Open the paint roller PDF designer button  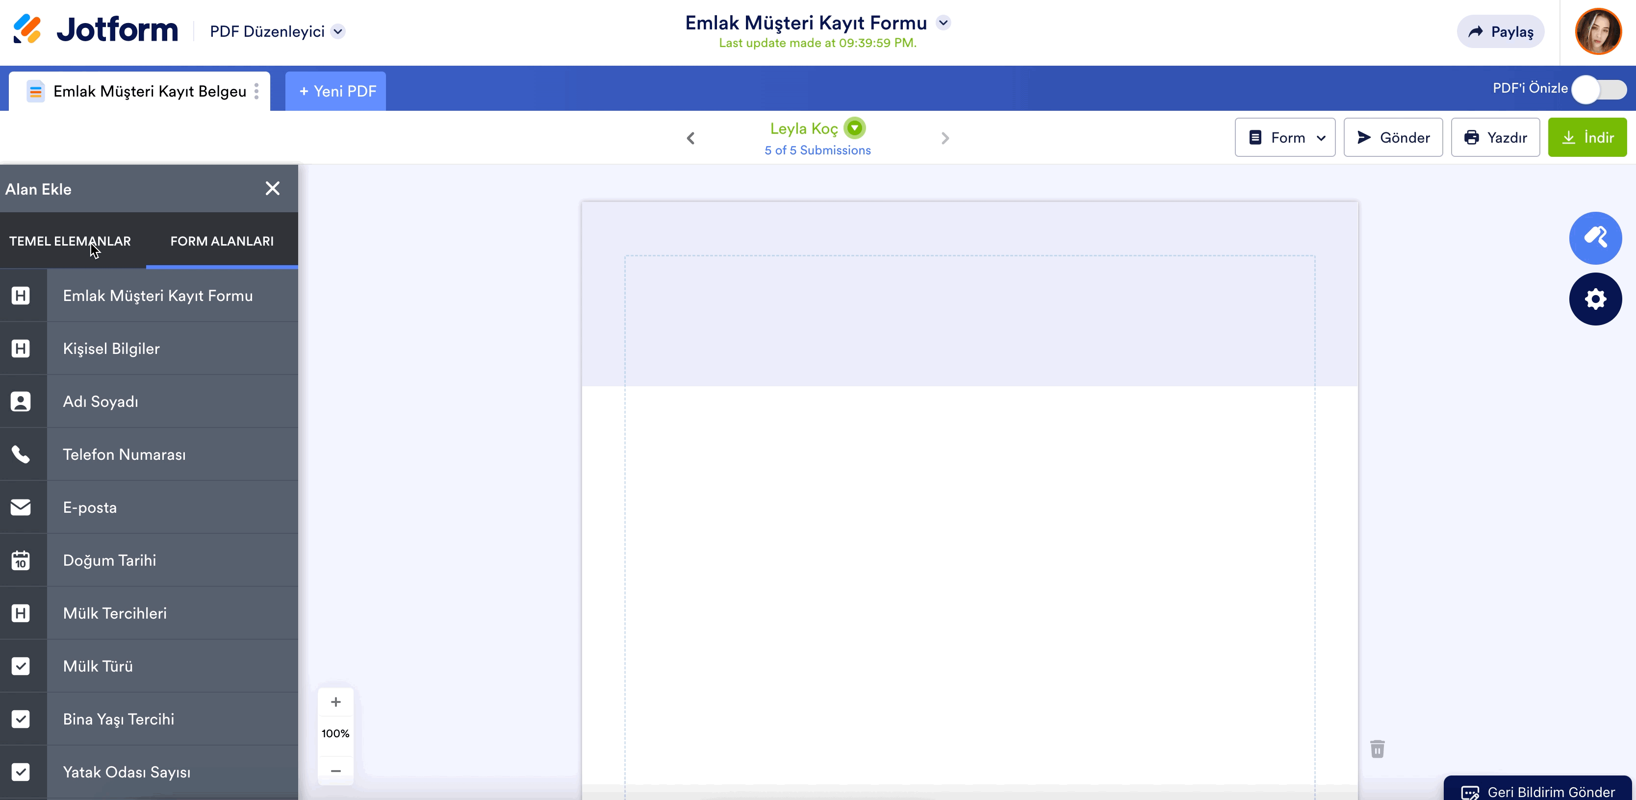(x=1595, y=238)
